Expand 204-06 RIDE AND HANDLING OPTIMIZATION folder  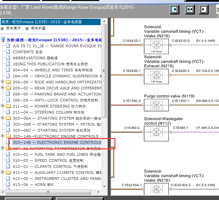2,82
